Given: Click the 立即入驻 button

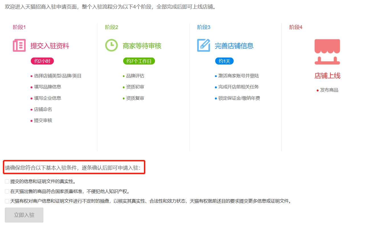Looking at the screenshot, I should pyautogui.click(x=24, y=215).
